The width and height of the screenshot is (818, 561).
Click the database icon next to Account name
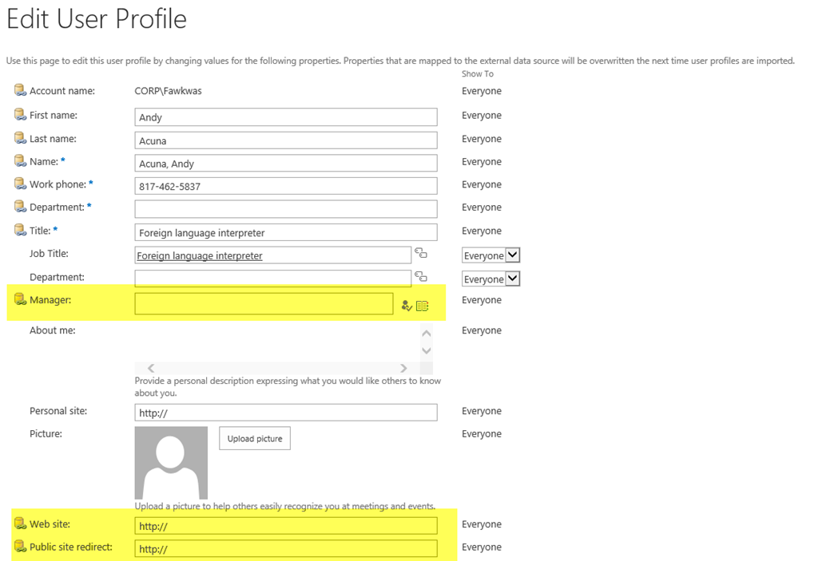click(20, 90)
